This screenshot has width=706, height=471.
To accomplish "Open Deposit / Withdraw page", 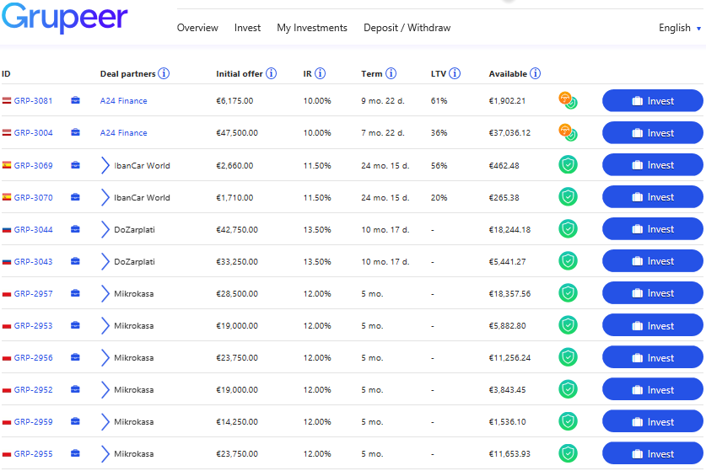I will click(407, 28).
